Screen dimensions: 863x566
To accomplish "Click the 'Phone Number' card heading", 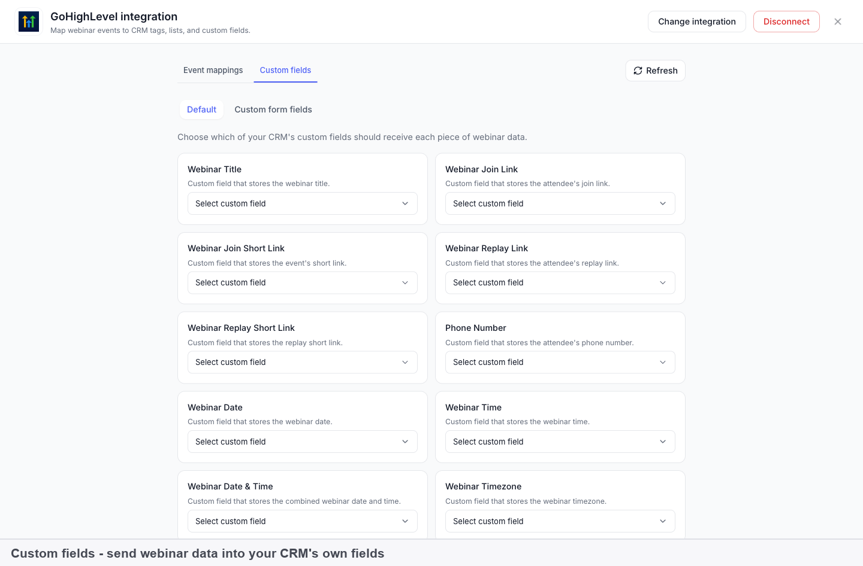I will pyautogui.click(x=476, y=328).
